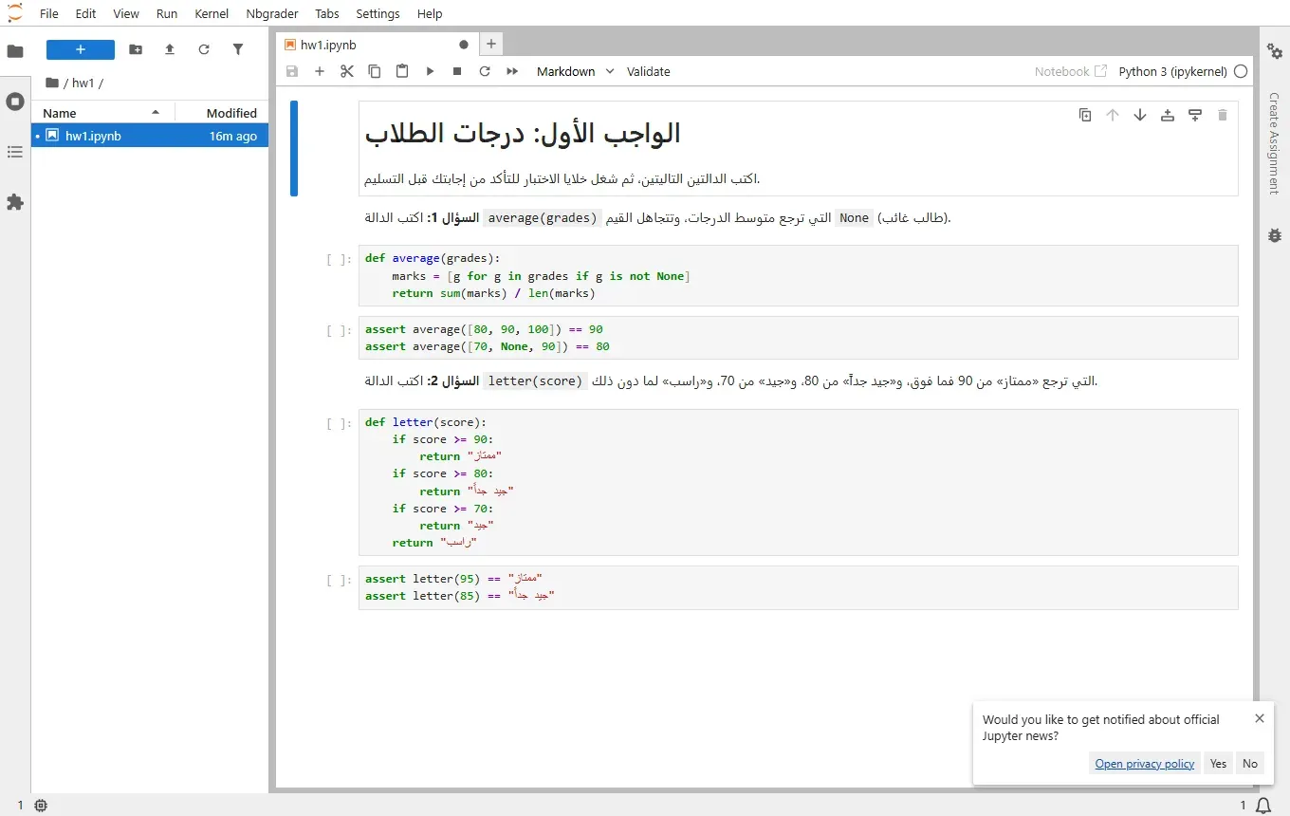Duplicate the active cell
Image resolution: width=1290 pixels, height=816 pixels.
tap(1085, 115)
